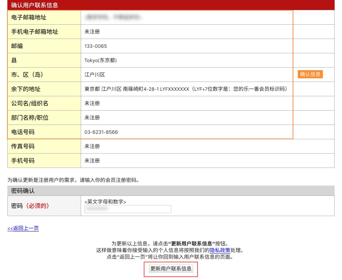Click the 传真号码 未注册 value
Image resolution: width=342 pixels, height=280 pixels.
click(x=92, y=146)
